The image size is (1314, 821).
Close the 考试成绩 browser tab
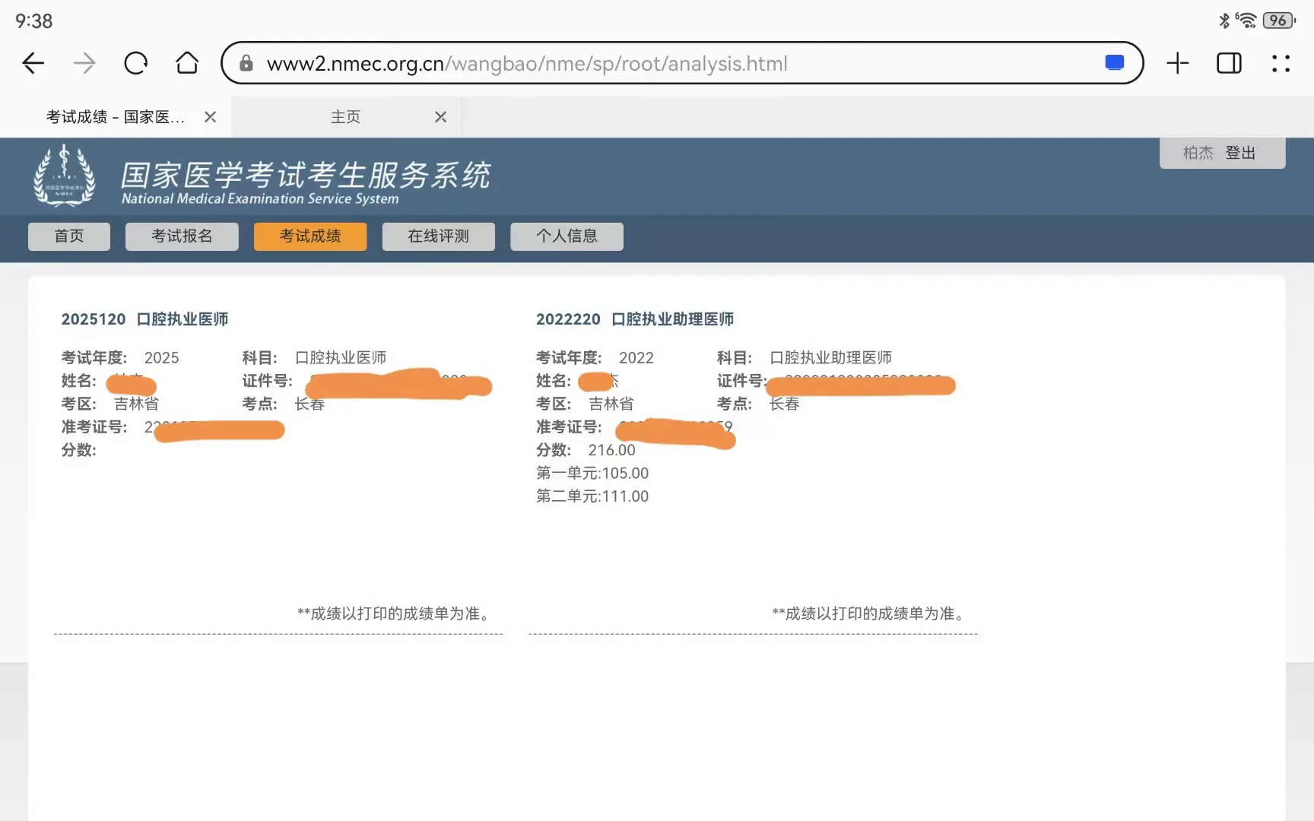pos(211,117)
